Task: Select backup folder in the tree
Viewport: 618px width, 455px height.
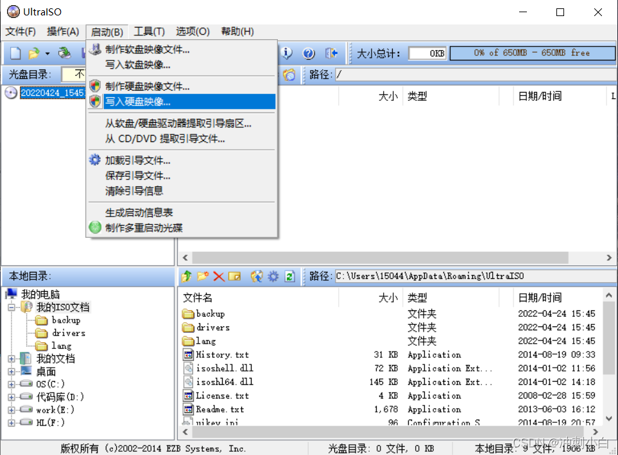Action: point(66,320)
